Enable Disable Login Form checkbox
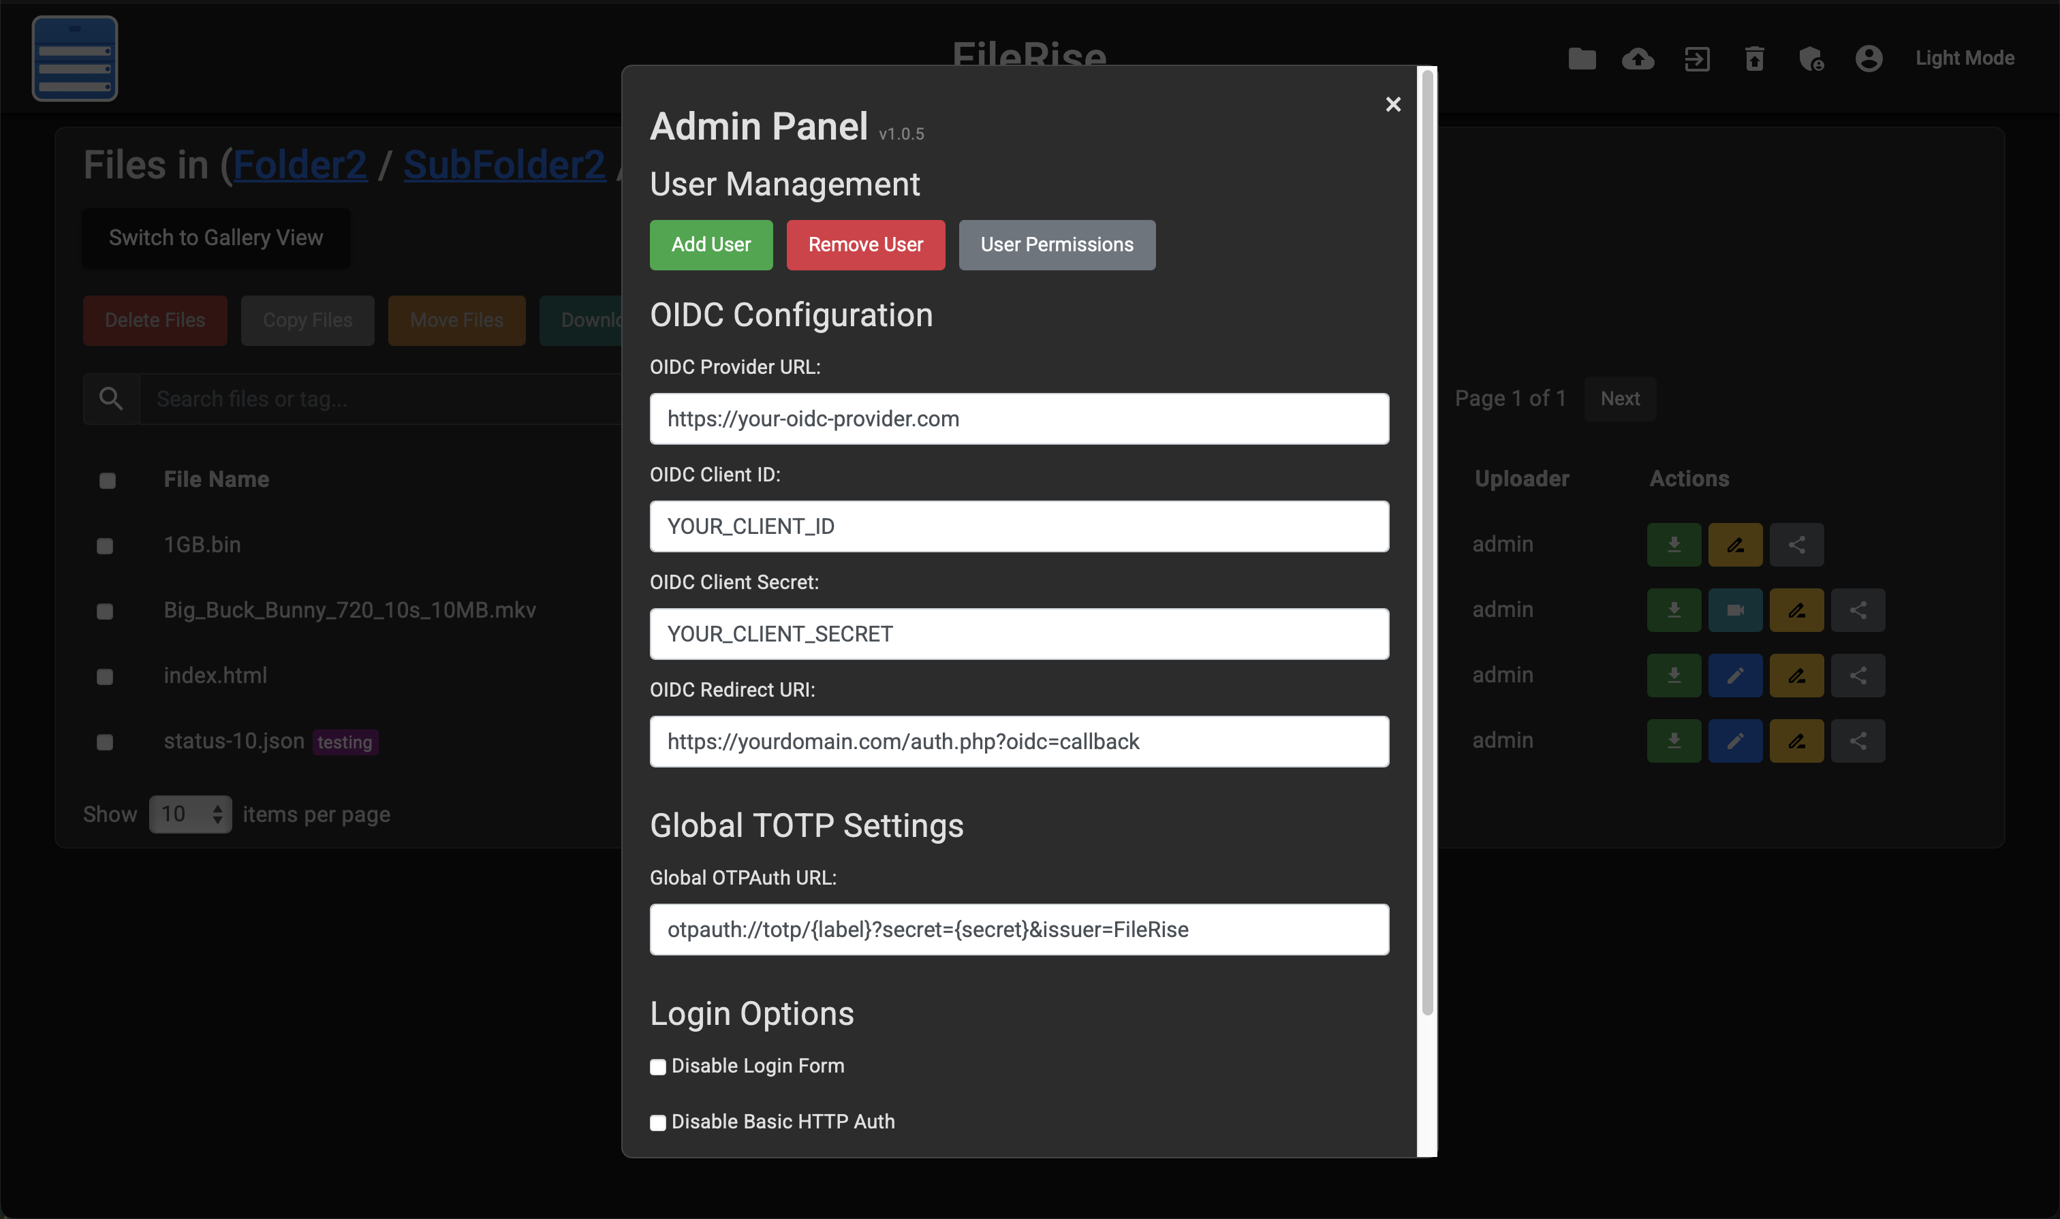Image resolution: width=2060 pixels, height=1219 pixels. 658,1067
